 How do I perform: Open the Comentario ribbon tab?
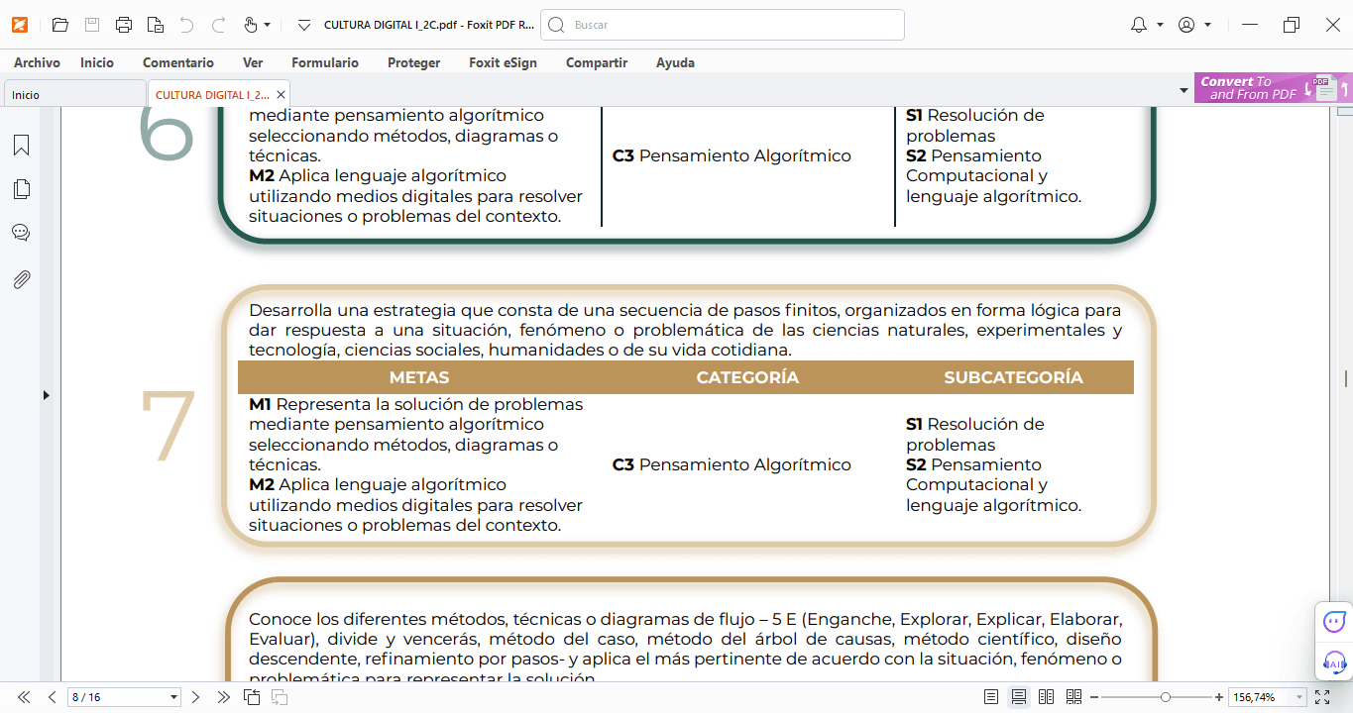click(178, 62)
